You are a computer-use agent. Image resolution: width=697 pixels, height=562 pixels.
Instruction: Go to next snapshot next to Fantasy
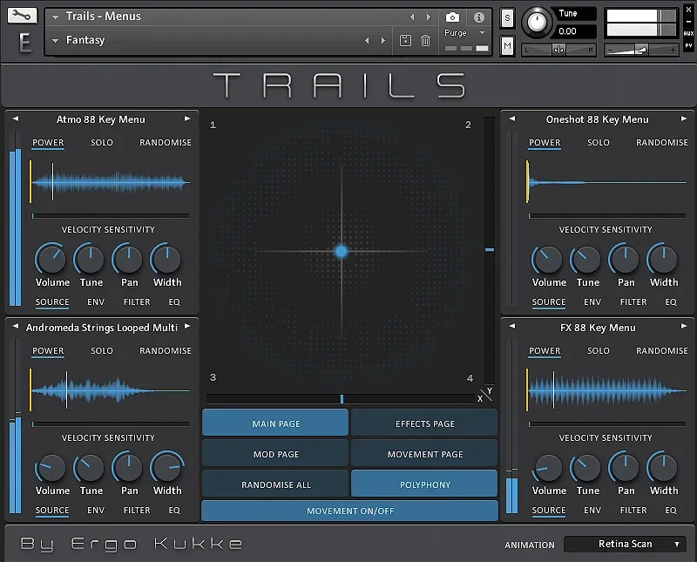pyautogui.click(x=383, y=40)
